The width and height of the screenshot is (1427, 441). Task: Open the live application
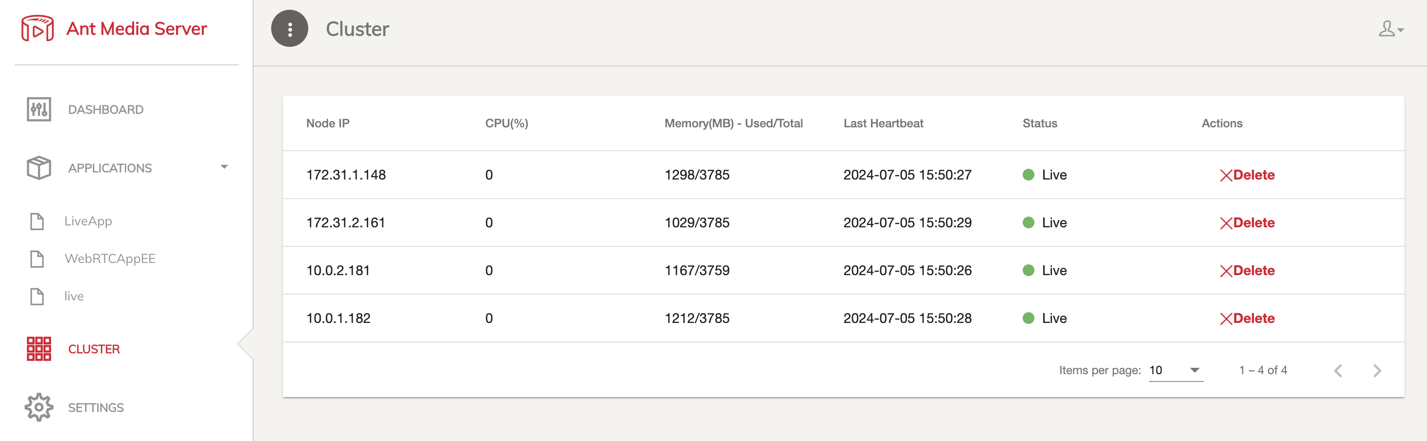(x=74, y=297)
